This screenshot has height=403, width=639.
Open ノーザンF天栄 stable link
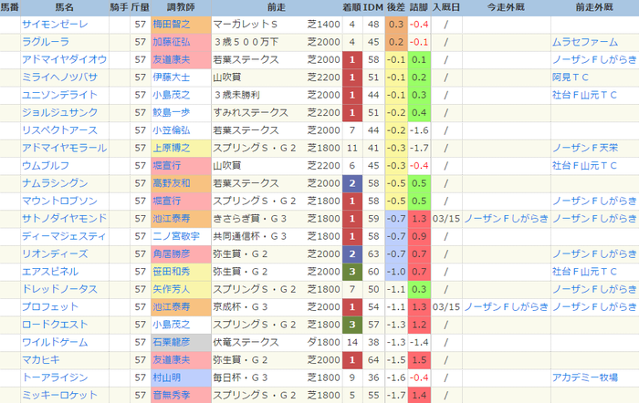point(585,149)
